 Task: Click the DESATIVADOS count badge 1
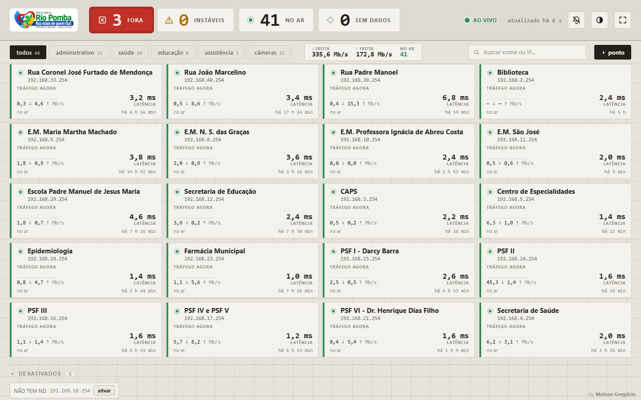pyautogui.click(x=70, y=374)
